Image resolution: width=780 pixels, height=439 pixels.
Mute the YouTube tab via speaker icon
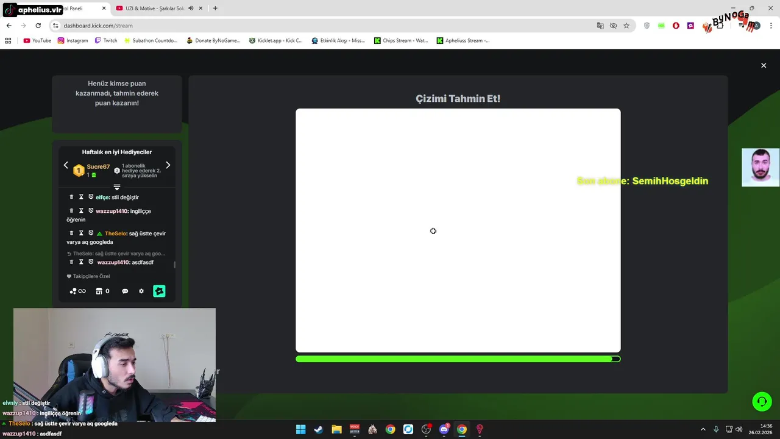click(191, 9)
